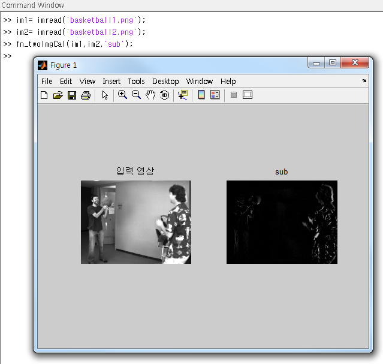Activate the Zoom In magnifier tool
Screen dimensions: 383x364
[x=122, y=95]
